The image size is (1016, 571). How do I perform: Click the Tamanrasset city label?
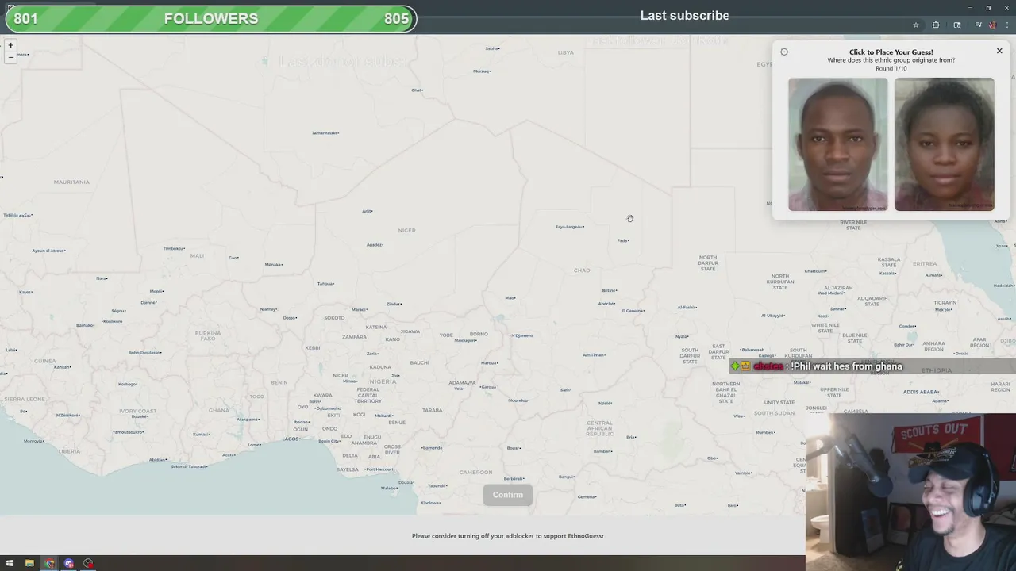tap(325, 132)
